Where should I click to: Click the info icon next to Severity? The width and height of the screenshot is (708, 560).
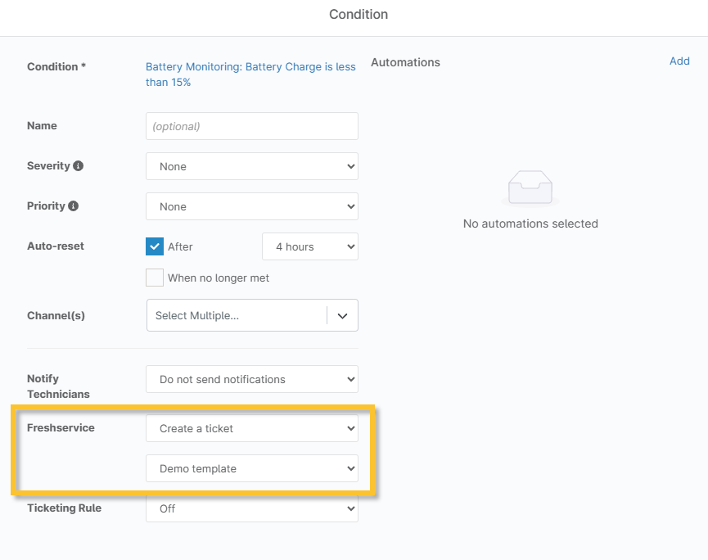coord(77,165)
